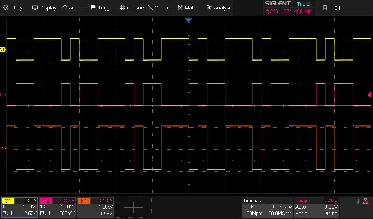Toggle the F1 math descriptor box
This screenshot has width=373, height=219.
(95, 207)
